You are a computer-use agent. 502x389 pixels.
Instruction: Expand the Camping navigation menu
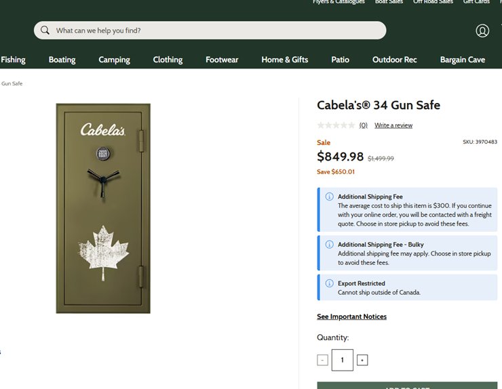coord(114,60)
